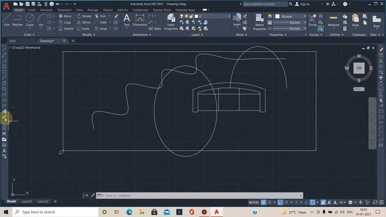Toggle polar tracking in status bar
The image size is (386, 217).
pyautogui.click(x=286, y=203)
